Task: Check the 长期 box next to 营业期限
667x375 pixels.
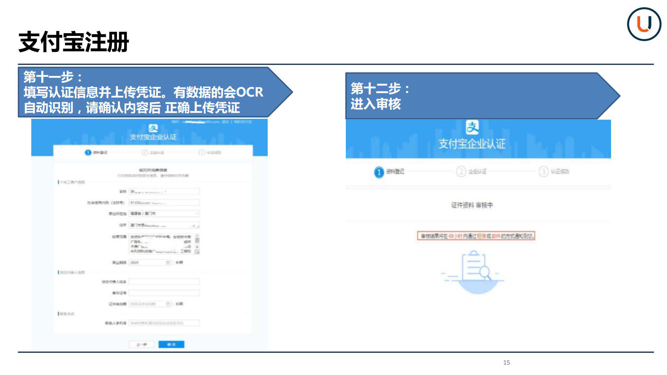Action: pyautogui.click(x=173, y=262)
